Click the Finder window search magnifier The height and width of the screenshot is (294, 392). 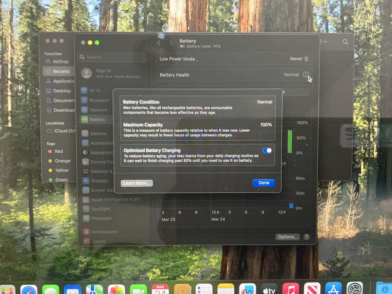[x=345, y=42]
